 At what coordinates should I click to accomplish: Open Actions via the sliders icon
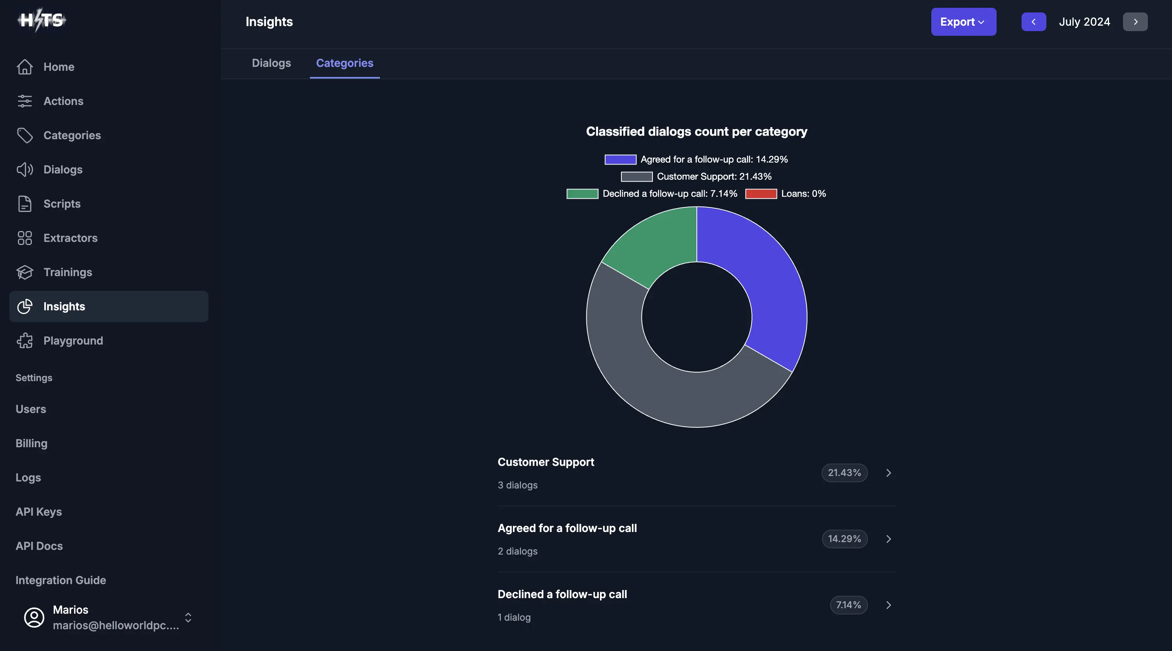click(x=24, y=101)
